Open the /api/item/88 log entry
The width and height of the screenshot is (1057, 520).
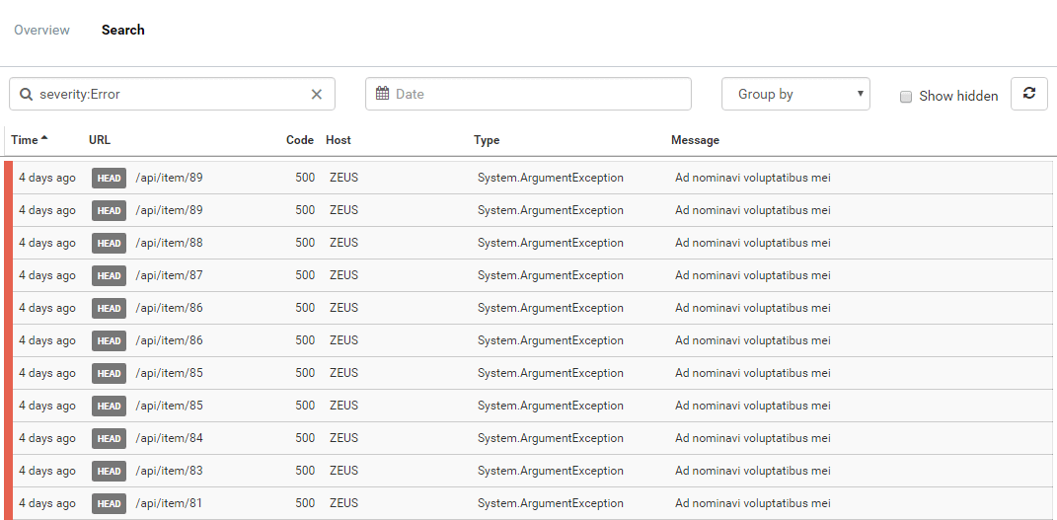tap(529, 243)
